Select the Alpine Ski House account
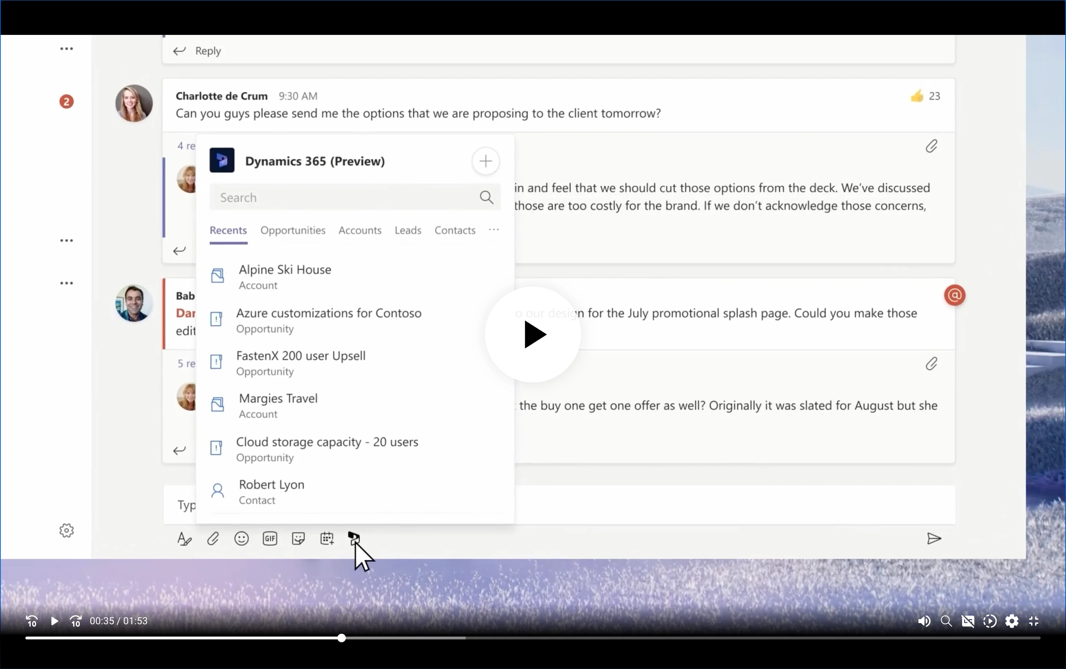The width and height of the screenshot is (1066, 669). (355, 277)
